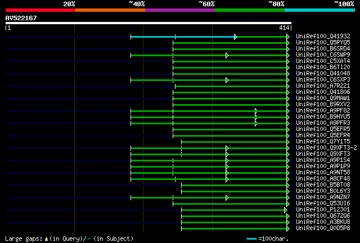360x243 pixels.
Task: Select the query name AV522167
Action: tap(21, 18)
